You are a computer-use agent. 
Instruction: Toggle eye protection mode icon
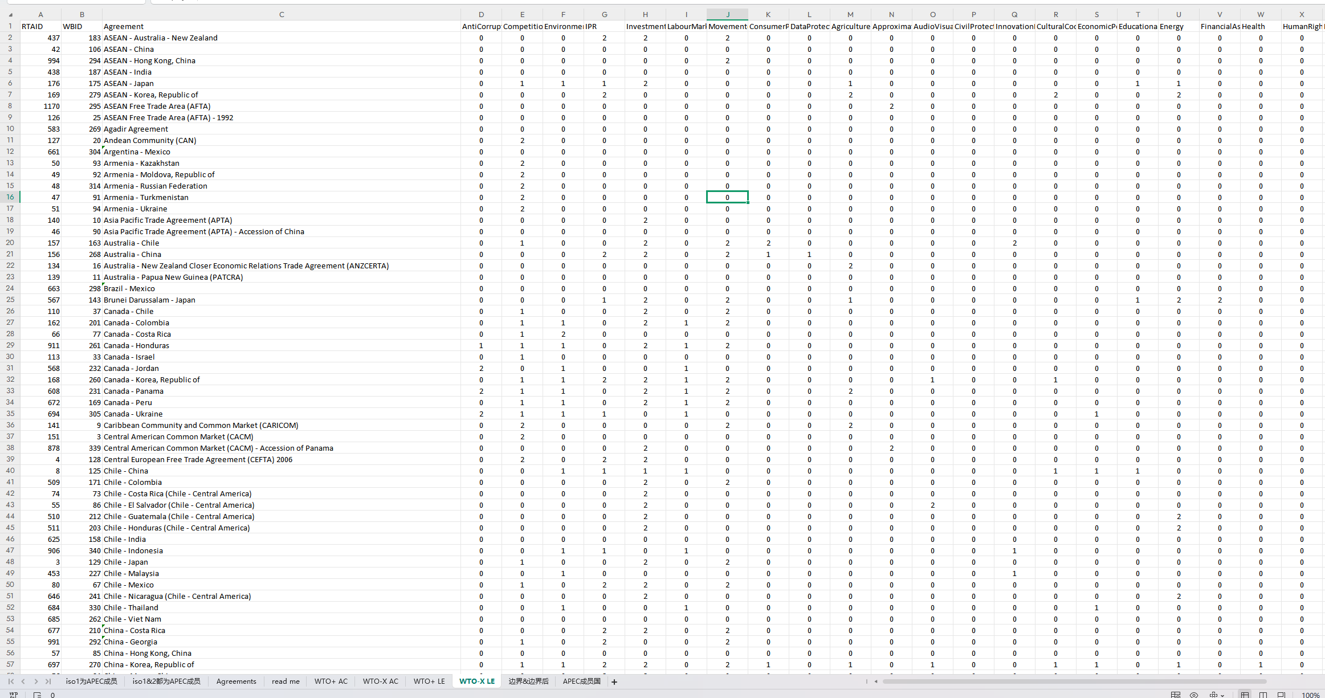[1194, 695]
